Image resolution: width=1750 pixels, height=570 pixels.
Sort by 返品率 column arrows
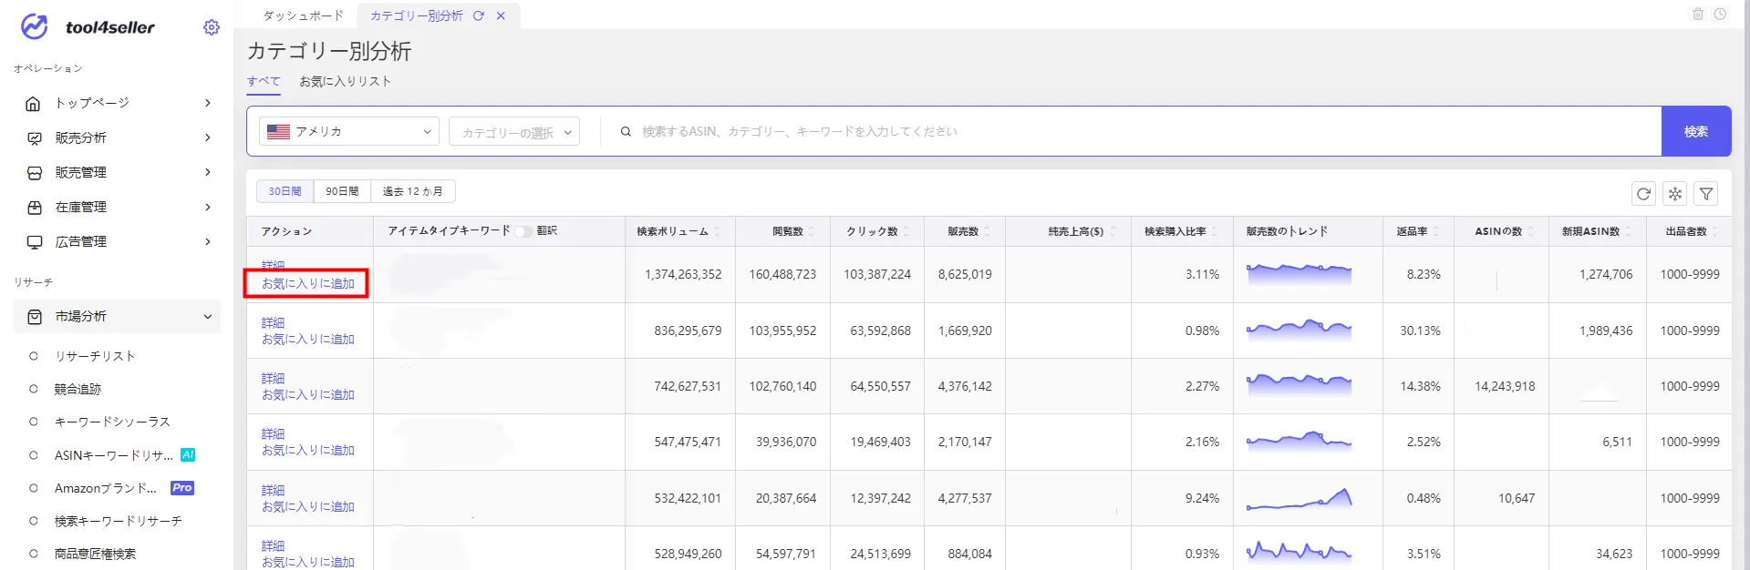click(1436, 231)
